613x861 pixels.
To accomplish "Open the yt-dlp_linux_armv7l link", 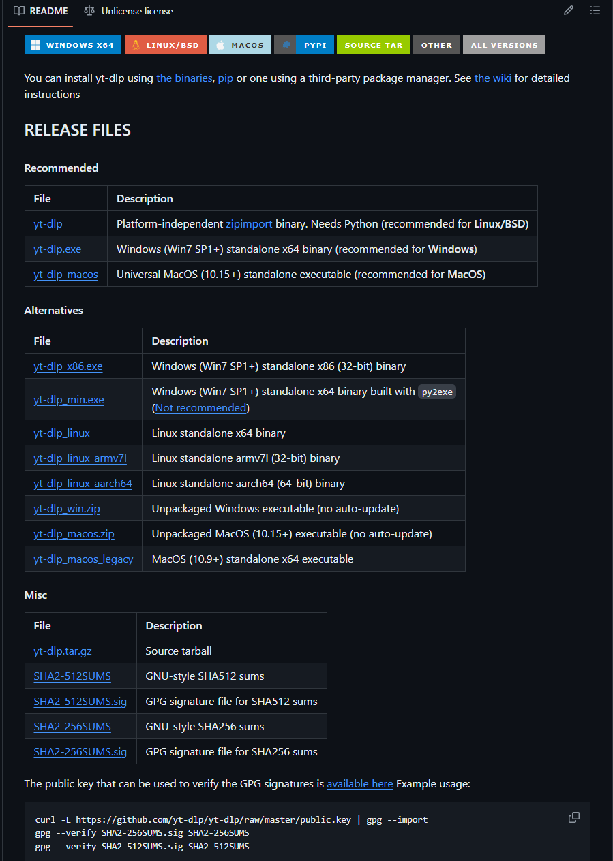I will click(x=80, y=458).
